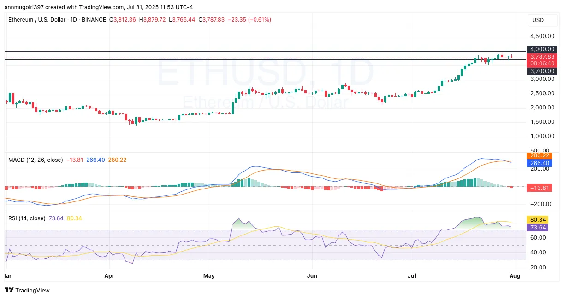
Task: Click the May label on time axis
Action: tap(209, 276)
